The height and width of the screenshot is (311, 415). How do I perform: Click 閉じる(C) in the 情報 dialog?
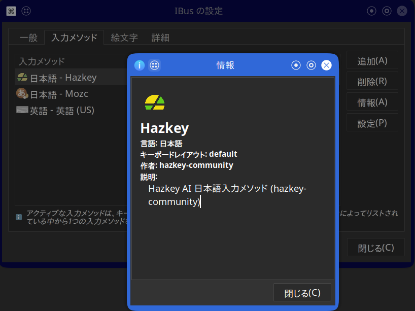point(302,293)
